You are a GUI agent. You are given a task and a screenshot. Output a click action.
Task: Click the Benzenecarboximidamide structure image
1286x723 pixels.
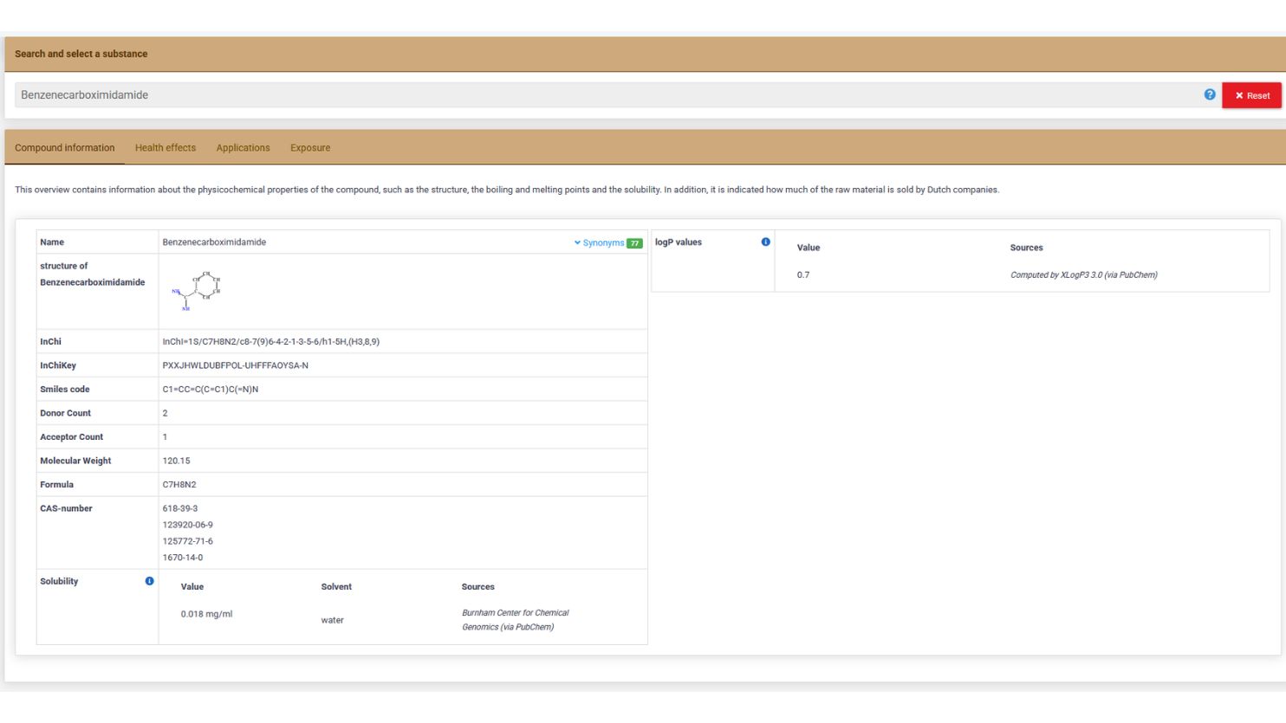coord(197,291)
